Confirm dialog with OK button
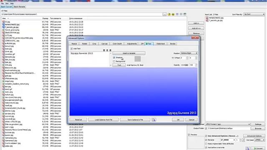267x150 pixels. click(x=178, y=120)
